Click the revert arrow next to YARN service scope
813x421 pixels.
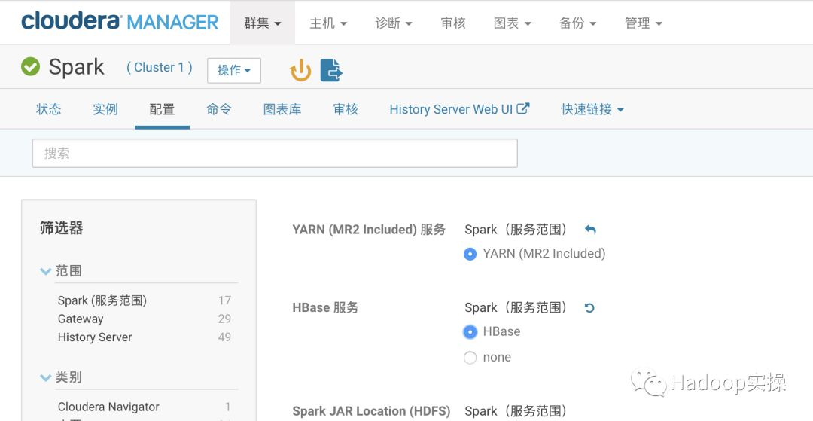coord(590,230)
